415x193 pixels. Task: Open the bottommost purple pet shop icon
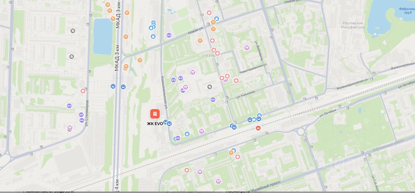pyautogui.click(x=218, y=181)
